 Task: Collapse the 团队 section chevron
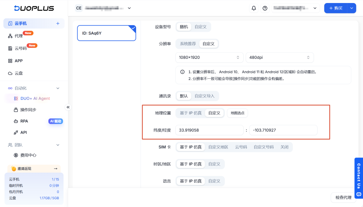point(58,145)
